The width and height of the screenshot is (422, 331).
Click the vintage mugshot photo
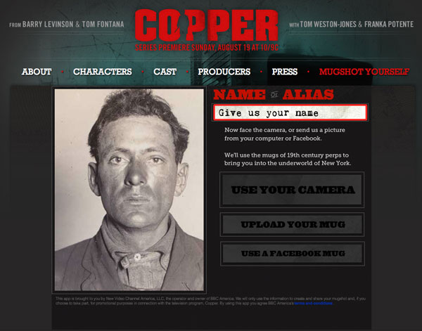coord(129,190)
